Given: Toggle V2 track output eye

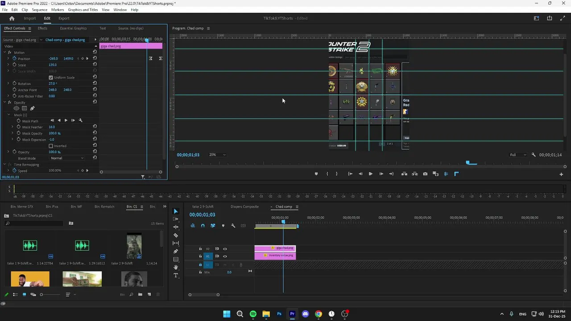Looking at the screenshot, I should pos(225,249).
